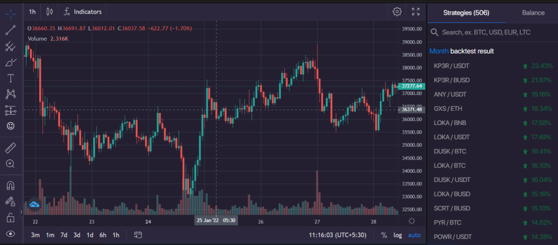Toggle magnet mode on
This screenshot has height=245, width=558.
point(11,185)
